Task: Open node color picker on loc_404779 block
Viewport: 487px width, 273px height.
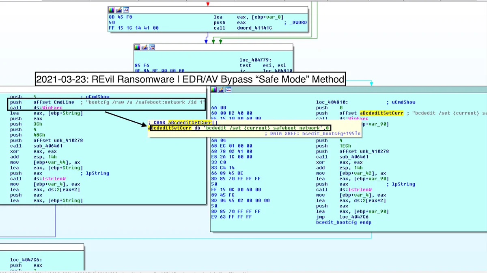Action: point(138,47)
